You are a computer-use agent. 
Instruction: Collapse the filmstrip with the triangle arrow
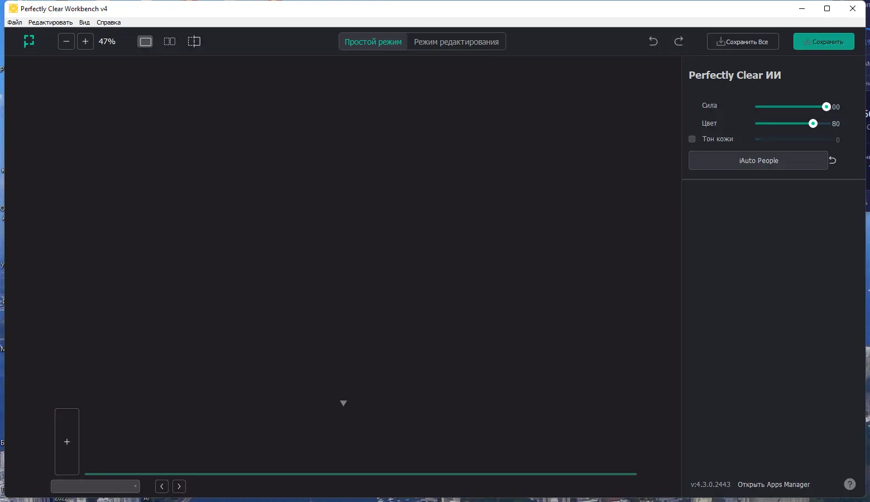pos(344,403)
